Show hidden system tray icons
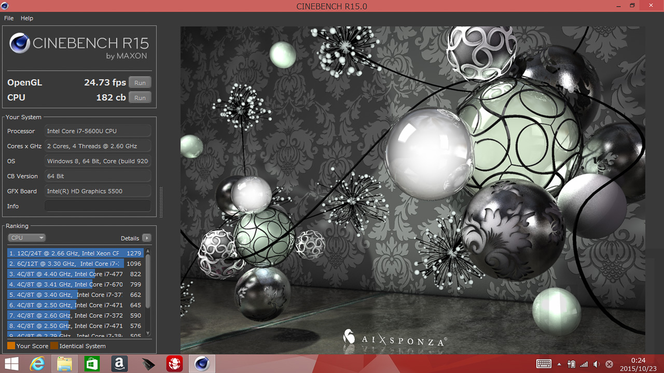 (x=559, y=364)
